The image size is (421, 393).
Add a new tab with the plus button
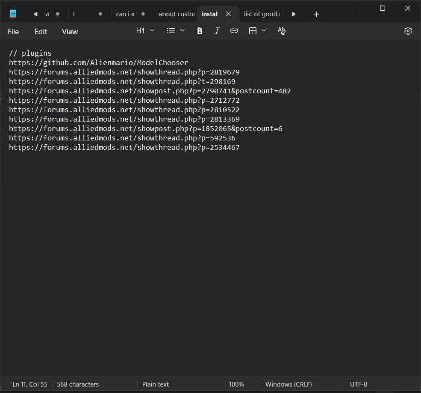point(316,14)
